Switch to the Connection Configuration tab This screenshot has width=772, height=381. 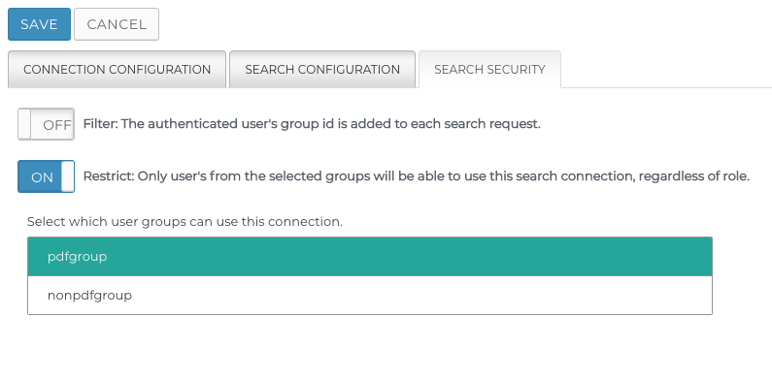pos(117,70)
